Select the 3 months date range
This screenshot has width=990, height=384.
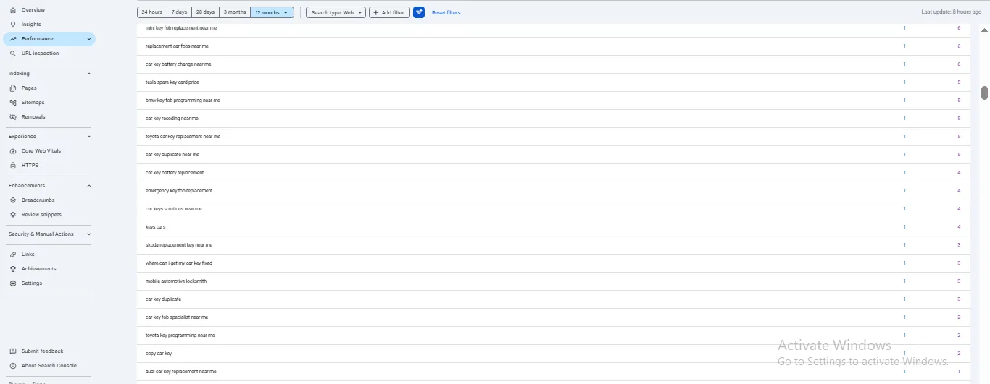pos(235,12)
